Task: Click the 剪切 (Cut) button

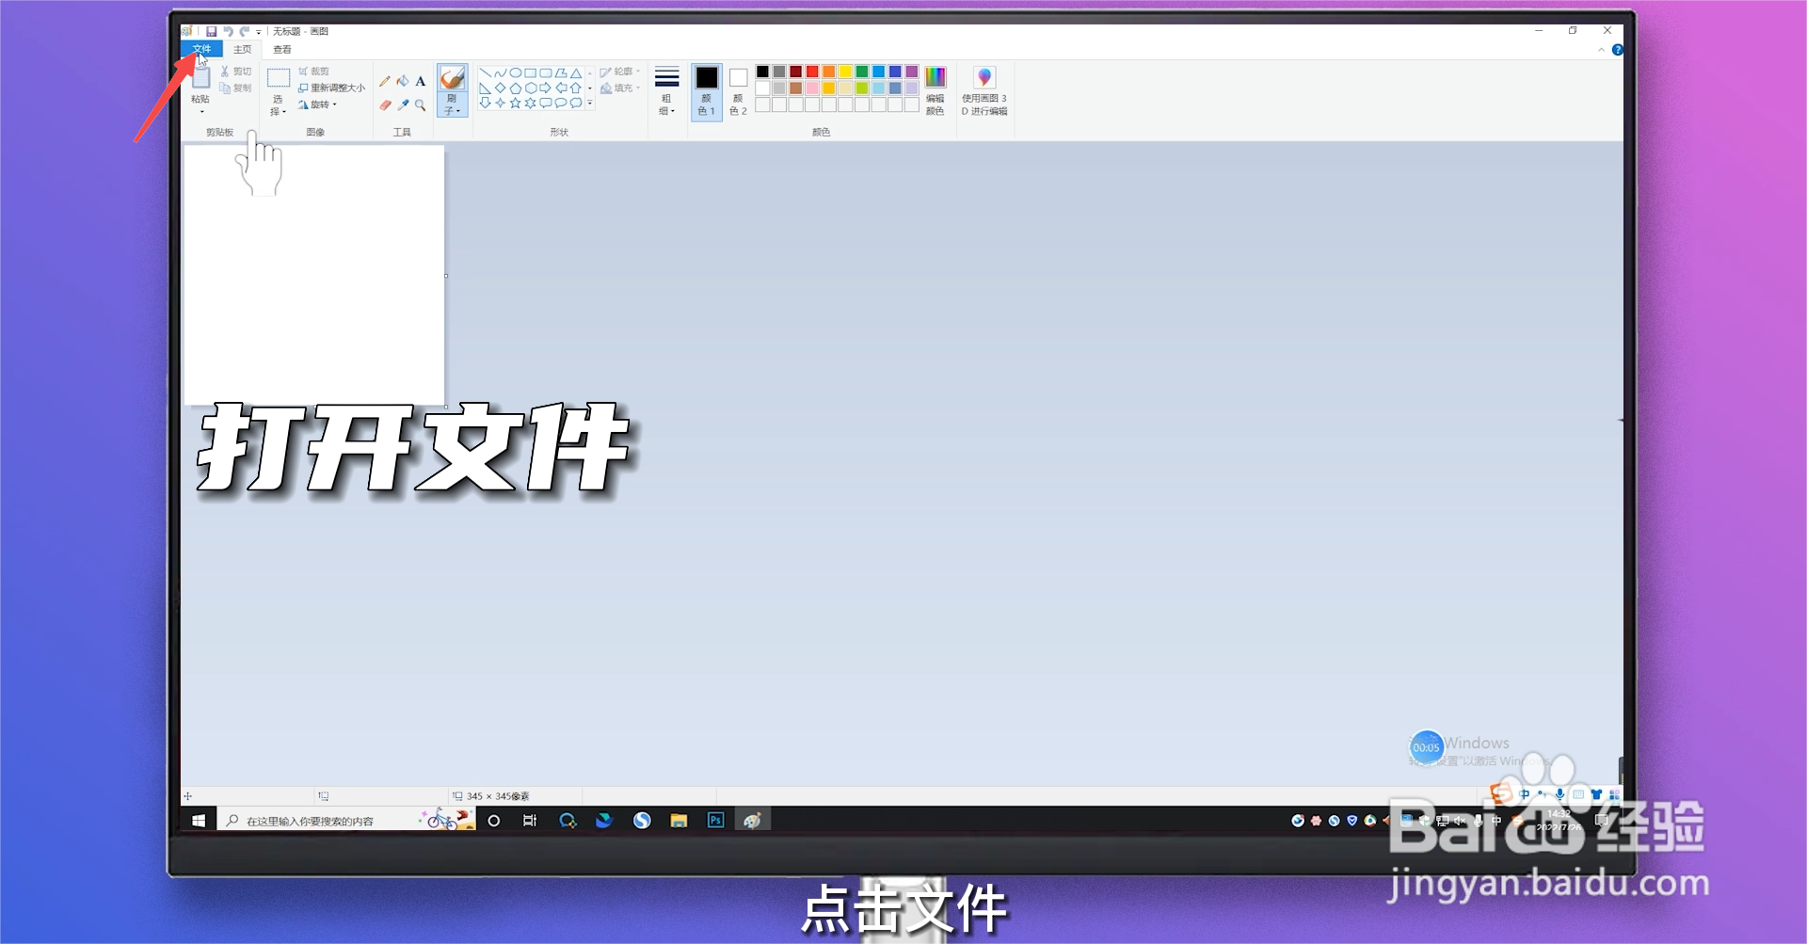Action: (x=236, y=72)
